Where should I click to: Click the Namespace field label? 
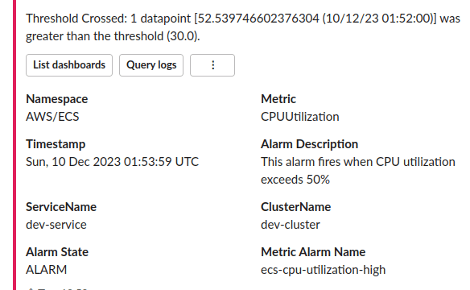57,99
